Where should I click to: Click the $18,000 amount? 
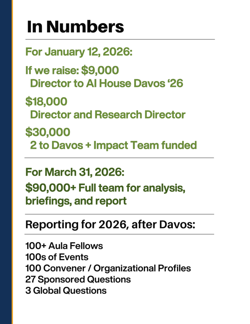[x=46, y=102]
